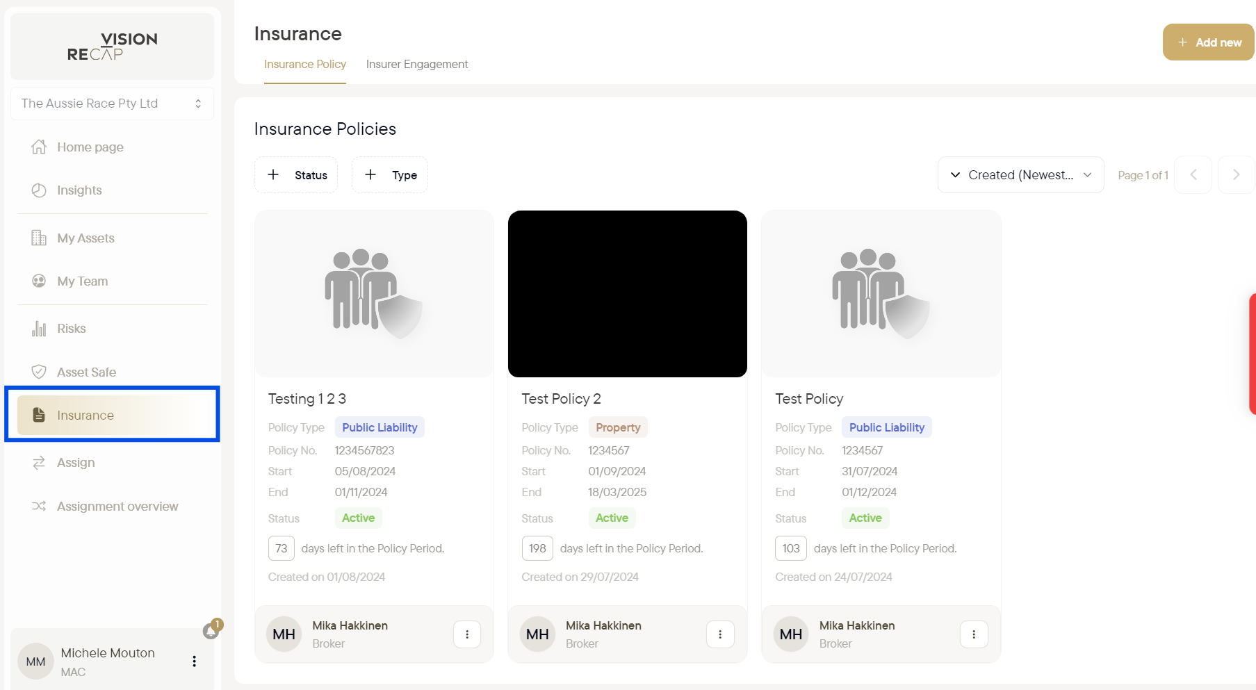This screenshot has width=1256, height=690.
Task: Open the three-dot menu on Testing 1 2 3 card
Action: click(467, 634)
